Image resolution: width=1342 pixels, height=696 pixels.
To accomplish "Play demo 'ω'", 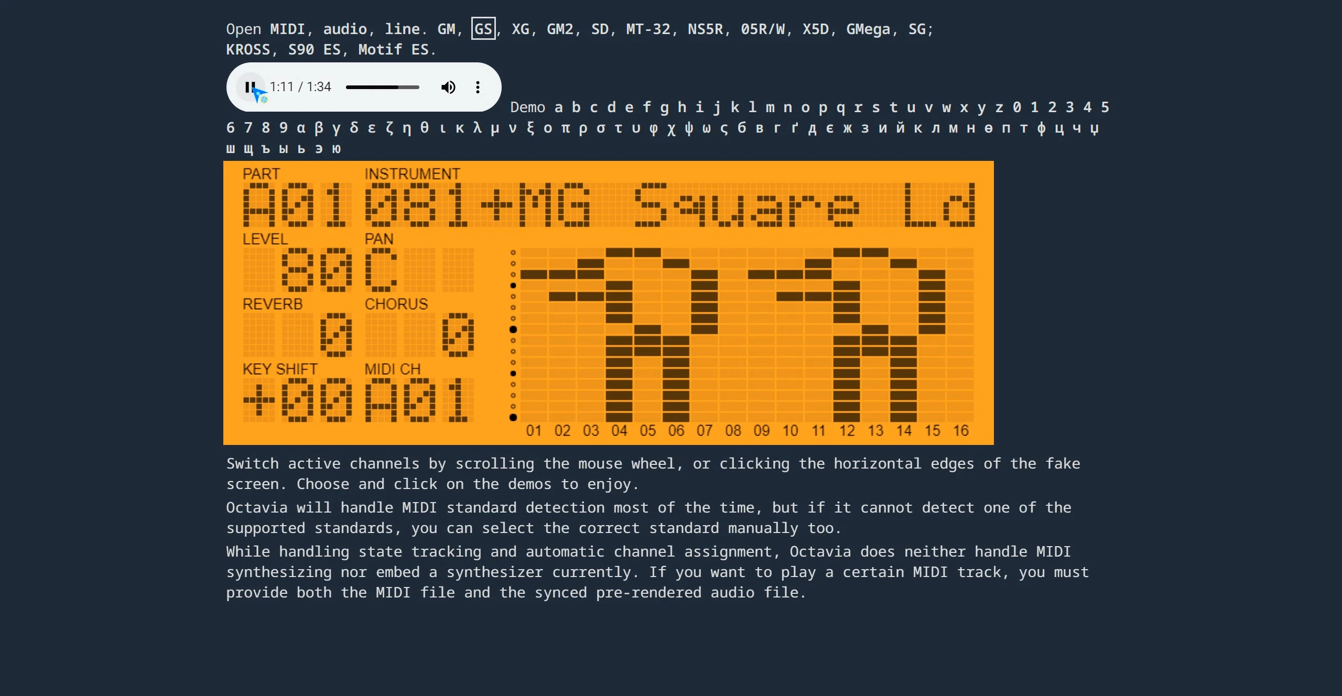I will pyautogui.click(x=707, y=127).
